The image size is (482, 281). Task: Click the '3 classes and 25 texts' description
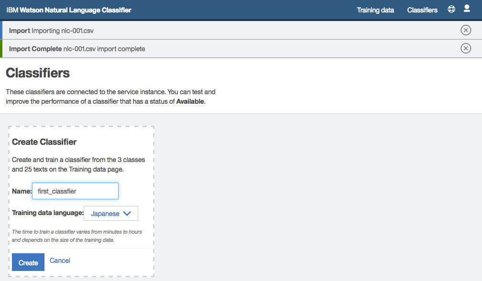[78, 164]
